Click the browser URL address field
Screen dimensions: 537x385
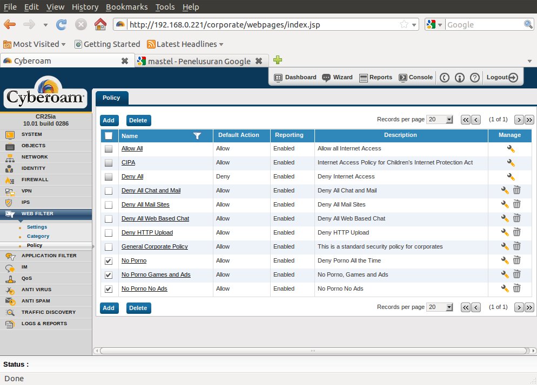[x=259, y=24]
